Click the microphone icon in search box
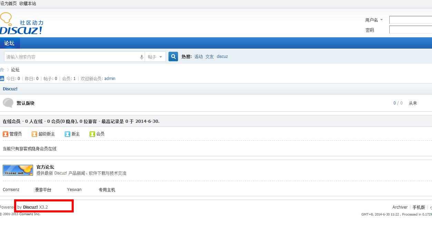The image size is (432, 229). tap(142, 57)
